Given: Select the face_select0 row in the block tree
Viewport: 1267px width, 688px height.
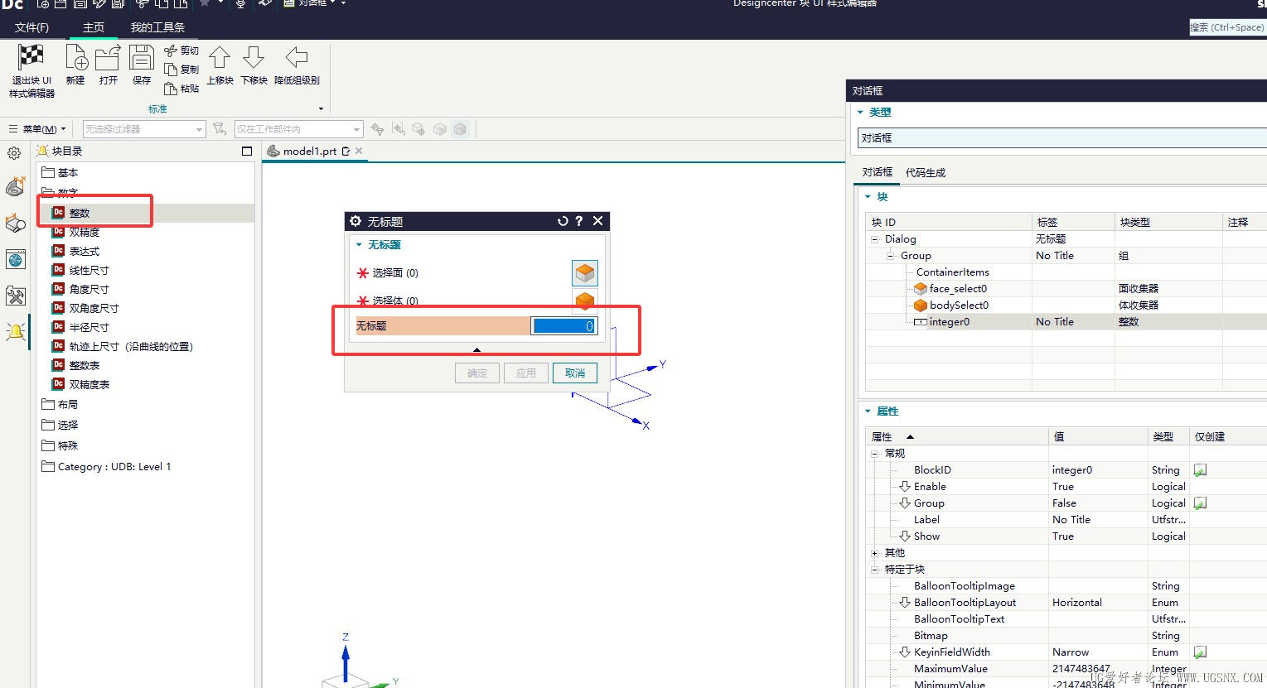Looking at the screenshot, I should [958, 289].
